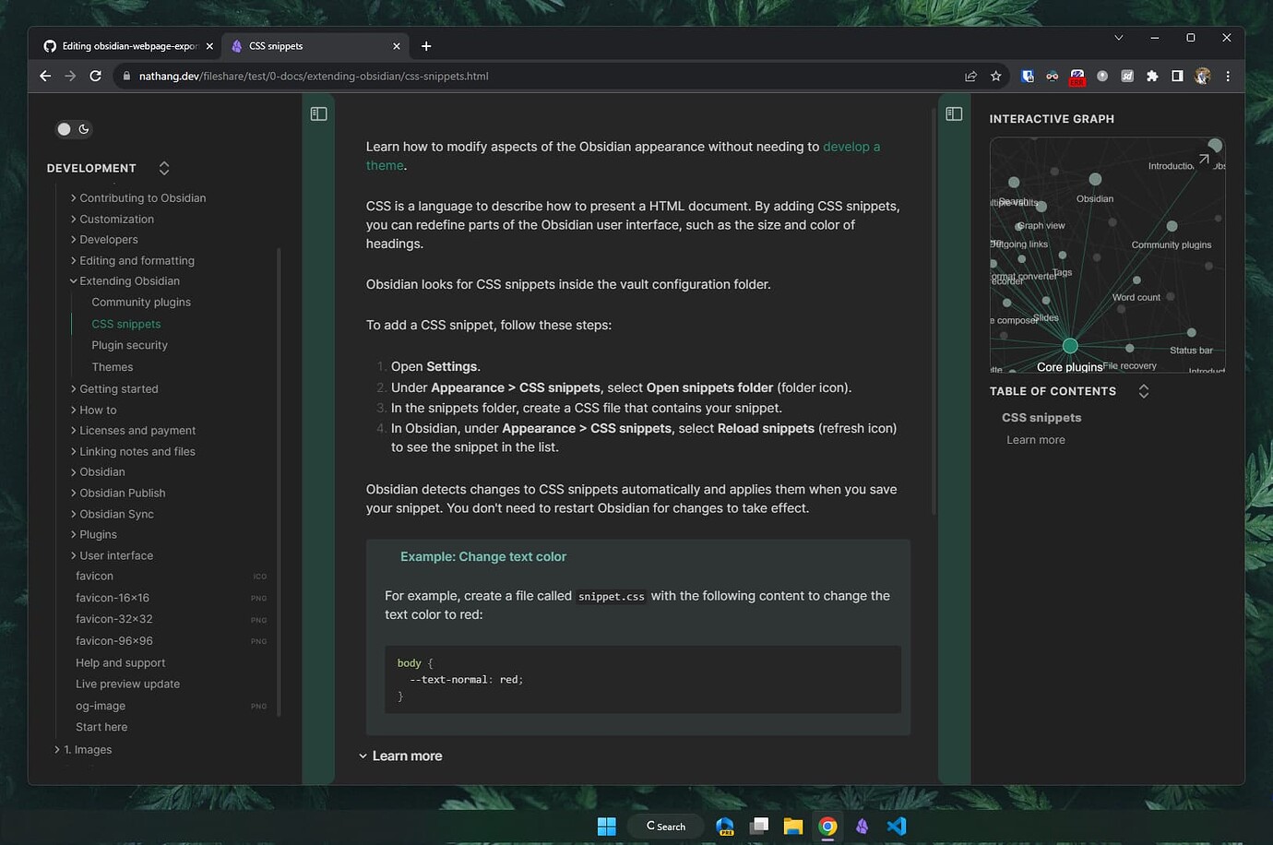Expand the Learn more section
This screenshot has height=845, width=1273.
pos(401,756)
